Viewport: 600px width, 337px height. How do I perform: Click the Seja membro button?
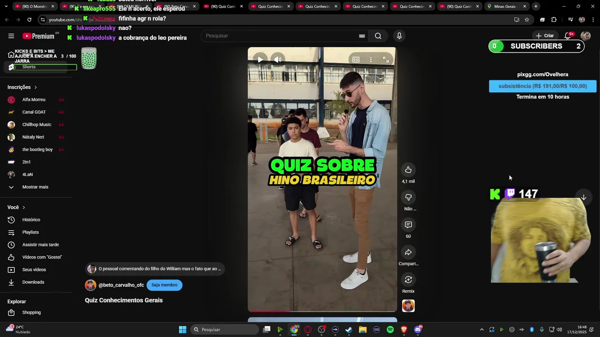pos(164,285)
